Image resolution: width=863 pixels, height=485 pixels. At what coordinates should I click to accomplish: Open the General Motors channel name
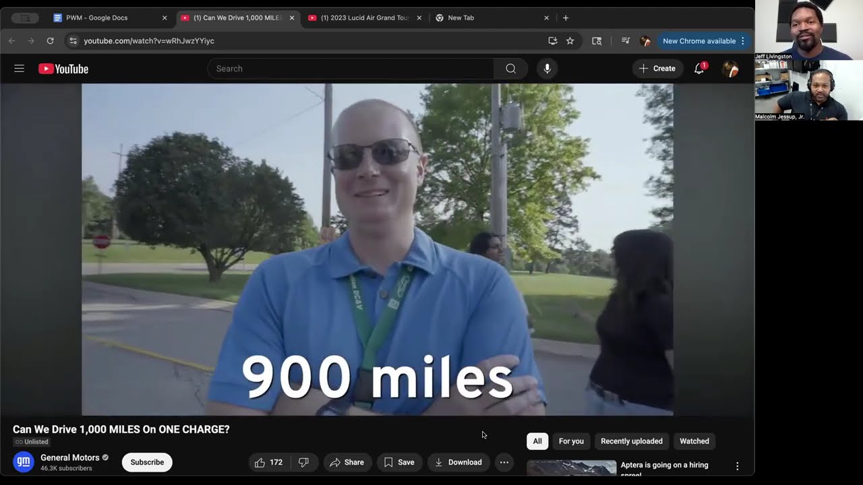tap(70, 457)
